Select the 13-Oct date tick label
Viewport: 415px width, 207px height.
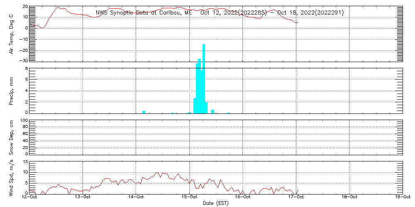pyautogui.click(x=83, y=198)
